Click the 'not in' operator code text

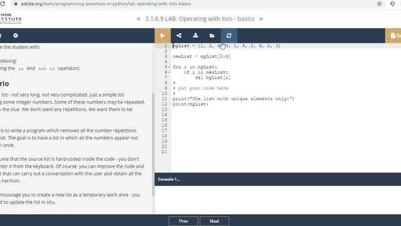click(46, 68)
